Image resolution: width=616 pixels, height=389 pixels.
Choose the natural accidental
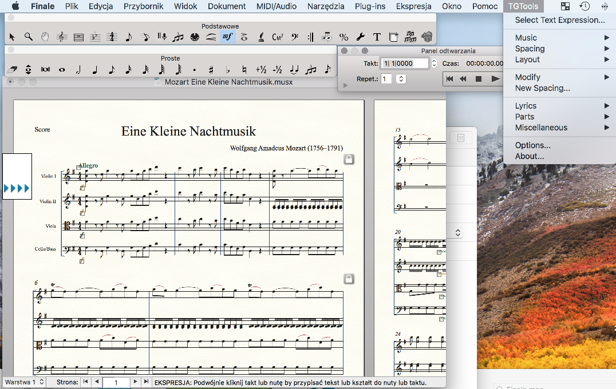244,70
